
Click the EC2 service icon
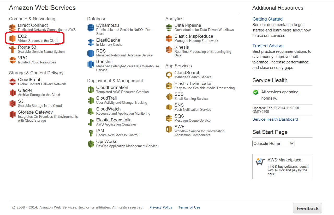pos(13,38)
